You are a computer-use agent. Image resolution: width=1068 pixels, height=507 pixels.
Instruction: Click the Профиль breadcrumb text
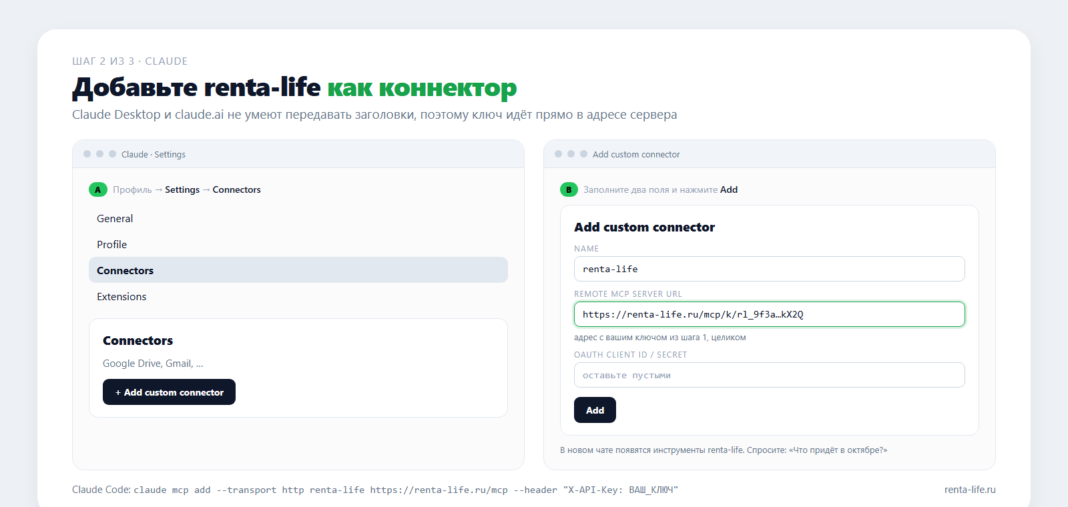[x=132, y=190]
